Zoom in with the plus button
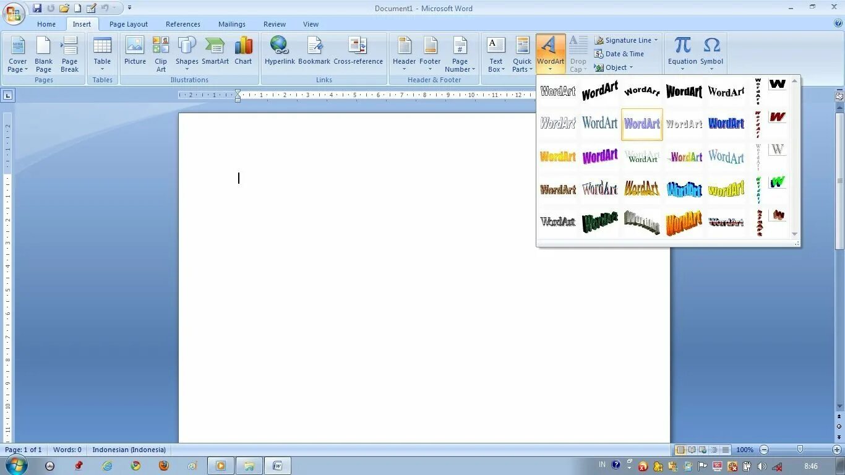The width and height of the screenshot is (845, 475). [837, 450]
